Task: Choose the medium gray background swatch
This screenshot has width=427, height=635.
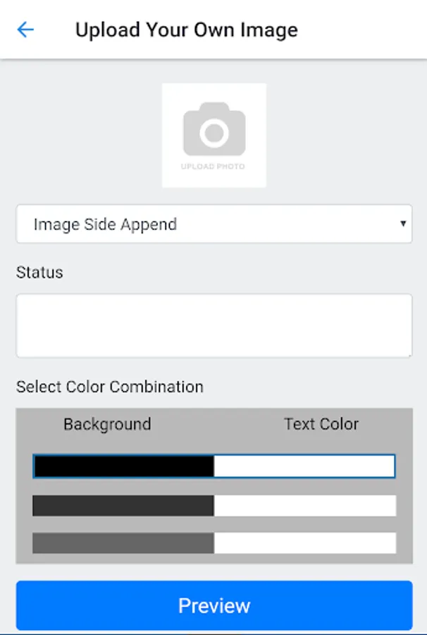Action: tap(124, 543)
